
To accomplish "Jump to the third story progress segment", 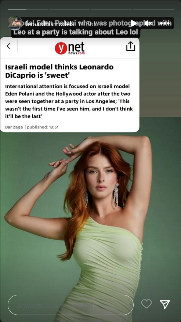I will pos(112,10).
